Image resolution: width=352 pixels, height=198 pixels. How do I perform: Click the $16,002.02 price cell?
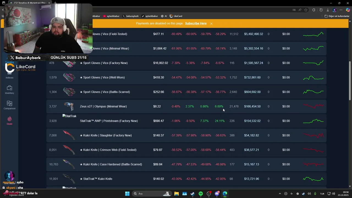[161, 63]
